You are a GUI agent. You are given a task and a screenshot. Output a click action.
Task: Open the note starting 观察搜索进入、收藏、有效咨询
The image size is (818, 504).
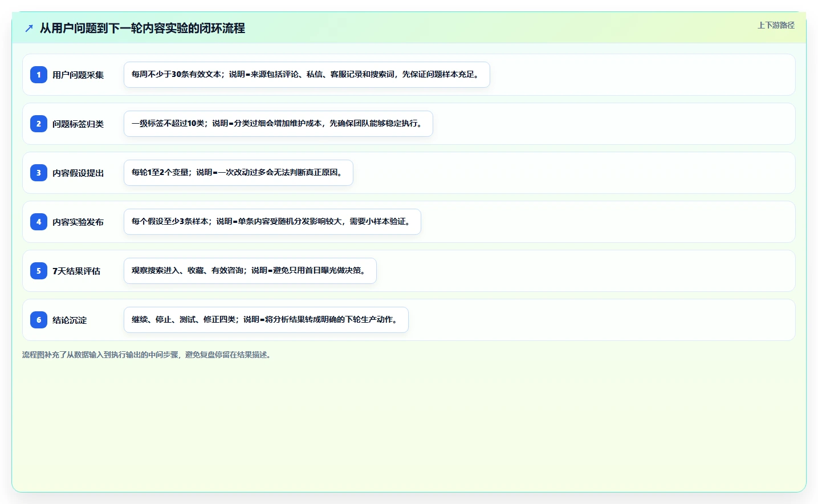tap(250, 271)
